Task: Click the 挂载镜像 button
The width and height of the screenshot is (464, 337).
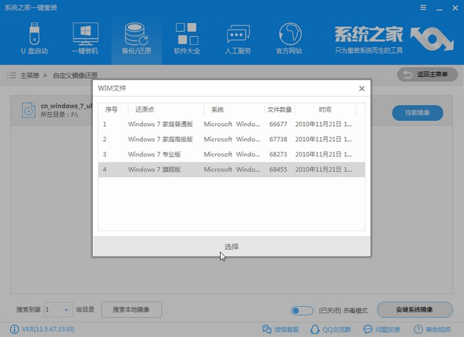Action: point(418,113)
